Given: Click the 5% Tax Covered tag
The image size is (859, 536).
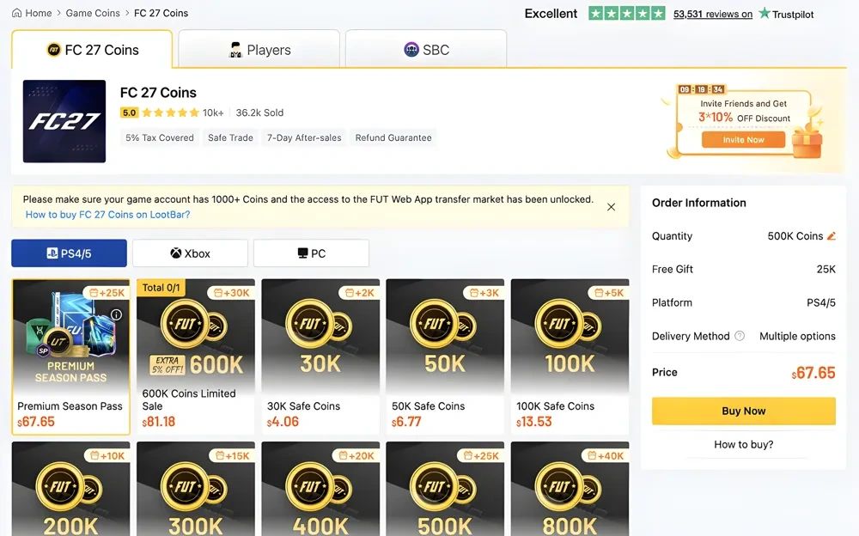Looking at the screenshot, I should pyautogui.click(x=160, y=138).
